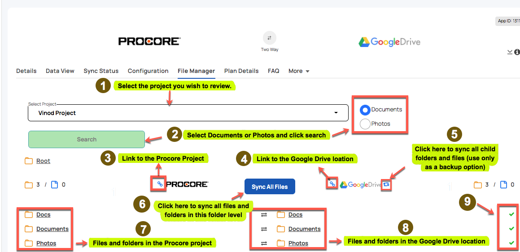Viewport: 520px width, 252px height.
Task: Expand the More menu
Action: [299, 71]
